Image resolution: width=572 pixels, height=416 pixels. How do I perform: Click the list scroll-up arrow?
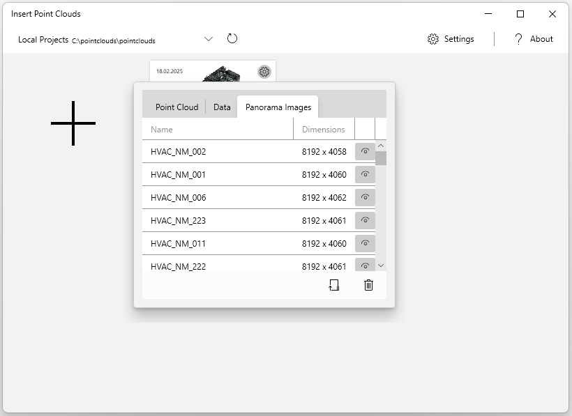pyautogui.click(x=381, y=146)
